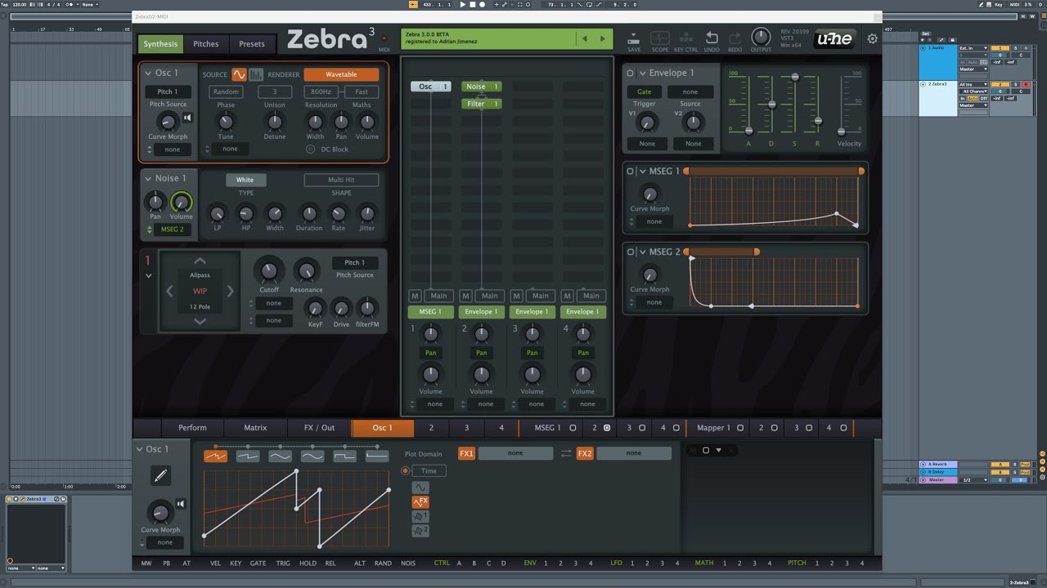
Task: Collapse the Osc 1 panel chevron
Action: [x=148, y=73]
